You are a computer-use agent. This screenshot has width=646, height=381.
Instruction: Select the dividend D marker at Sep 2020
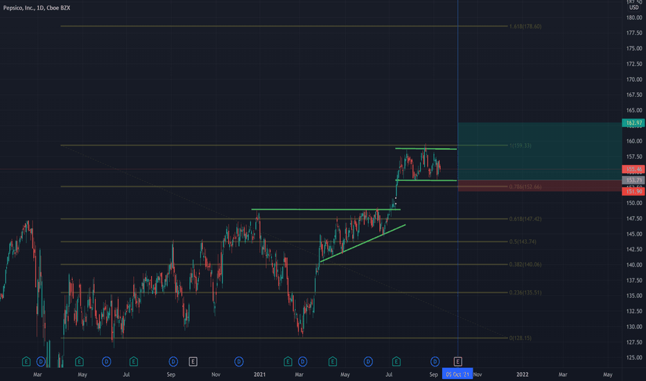click(x=173, y=362)
